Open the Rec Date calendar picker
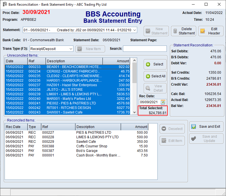Image resolution: width=226 pixels, height=196 pixels. [x=163, y=102]
